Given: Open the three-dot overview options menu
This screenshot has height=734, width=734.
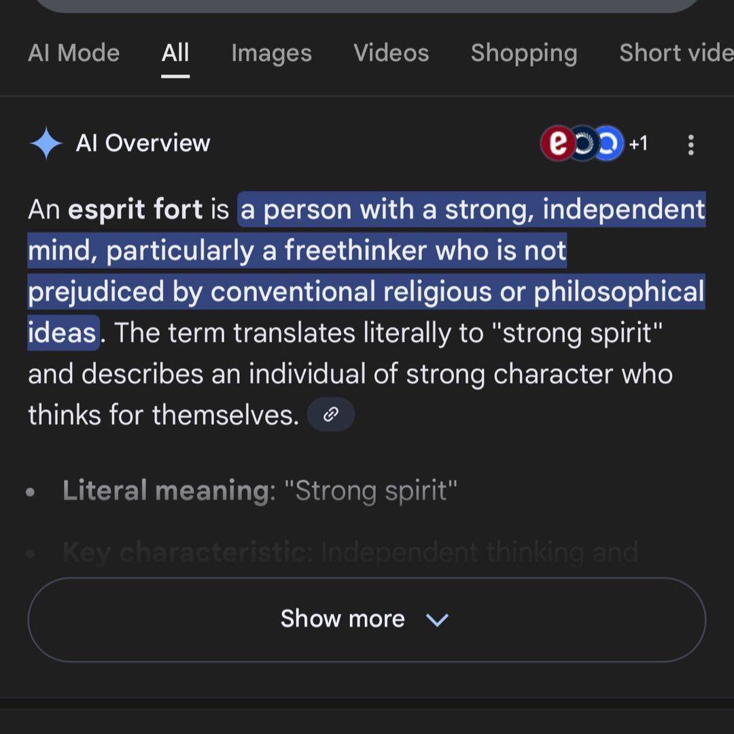Looking at the screenshot, I should 691,144.
